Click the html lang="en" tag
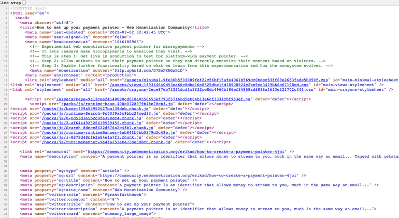This screenshot has width=399, height=218. pos(30,13)
